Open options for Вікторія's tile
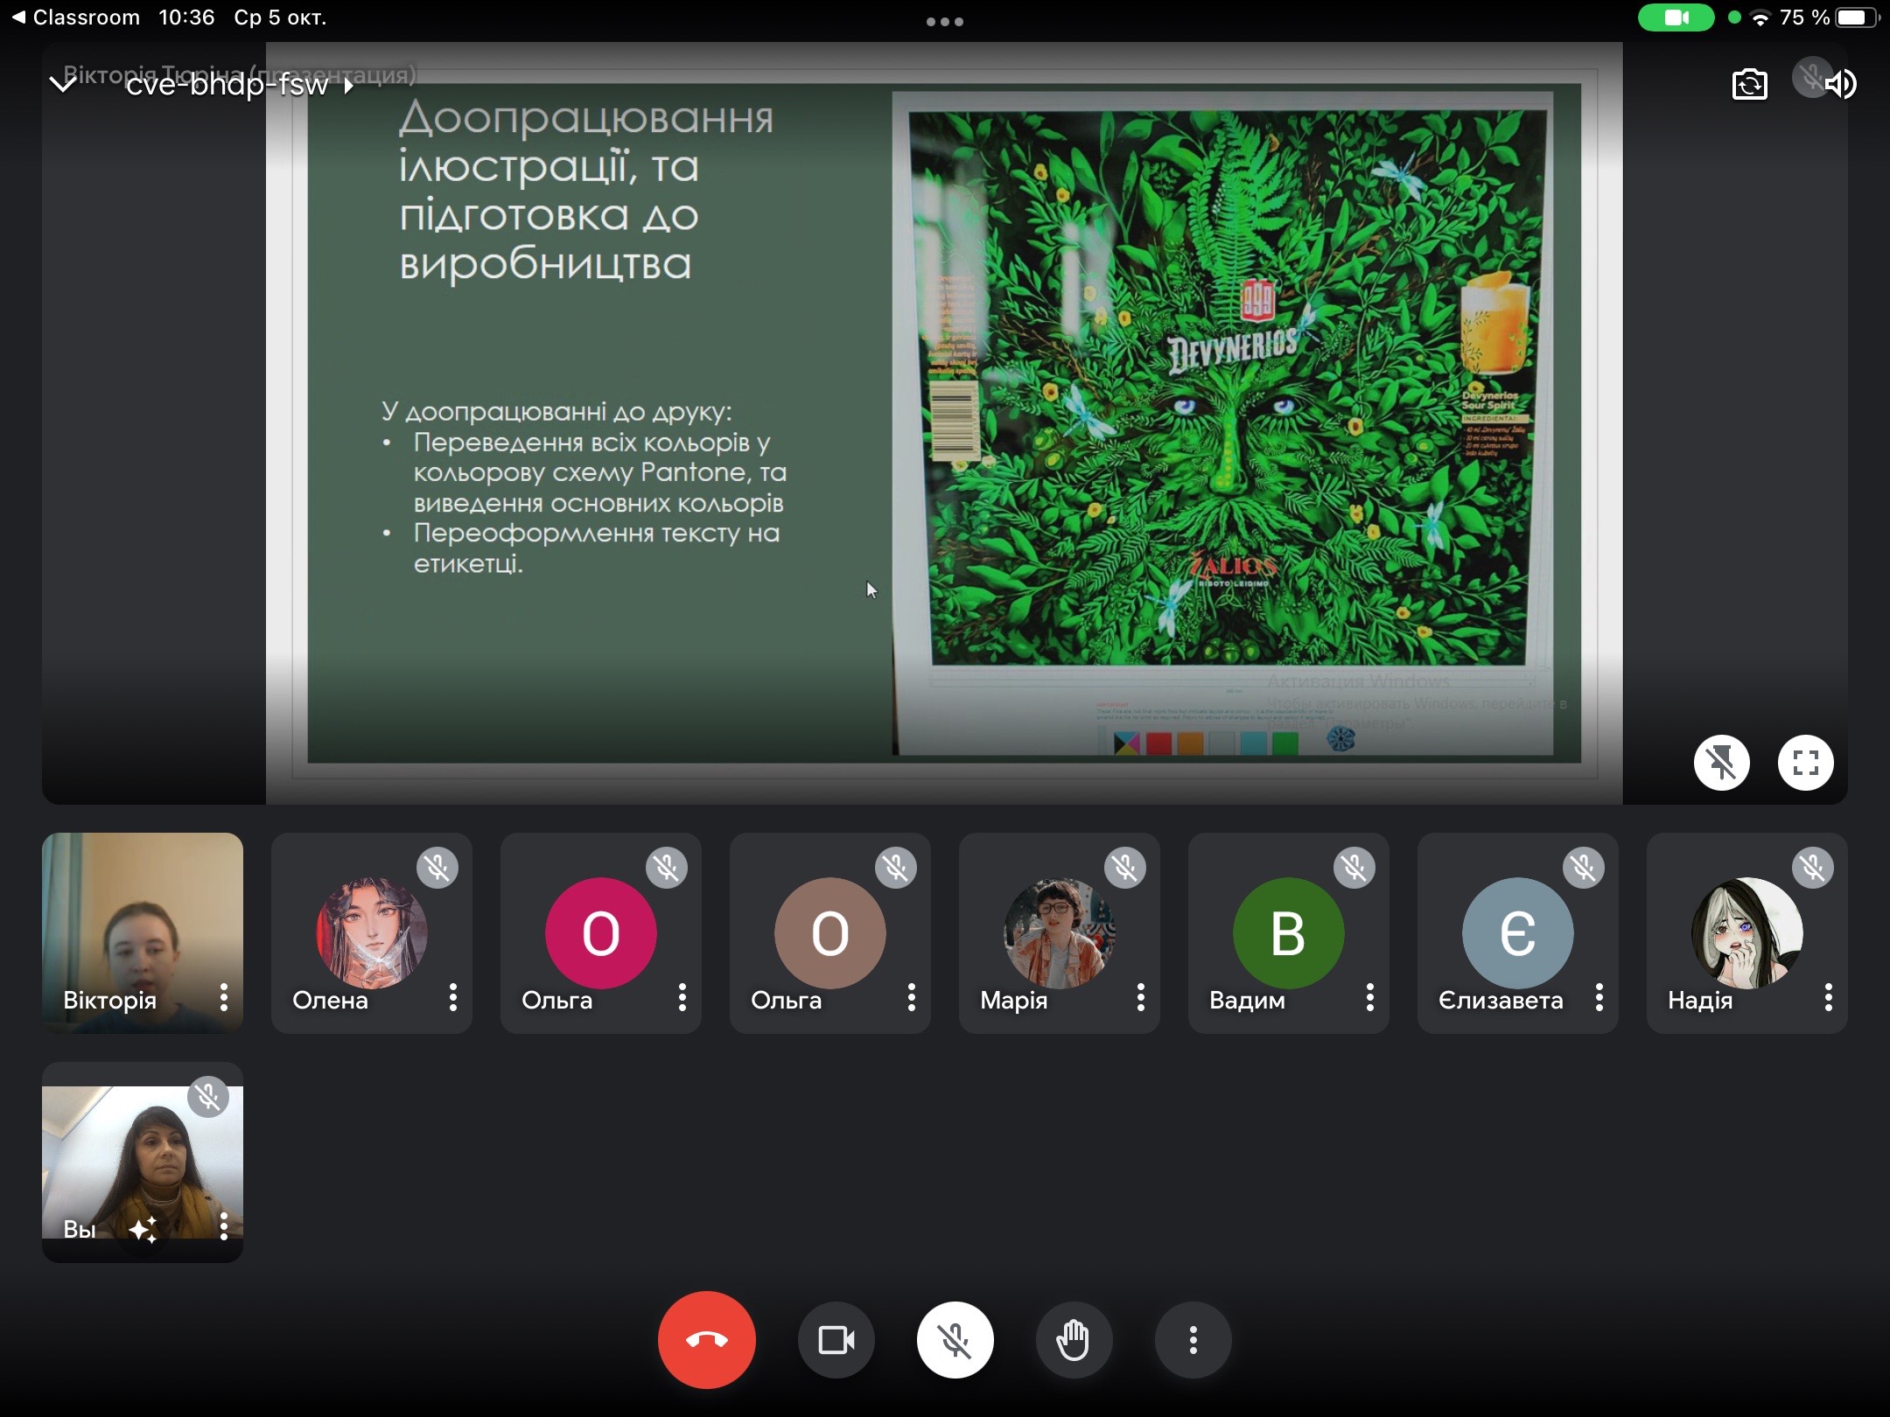 224,997
